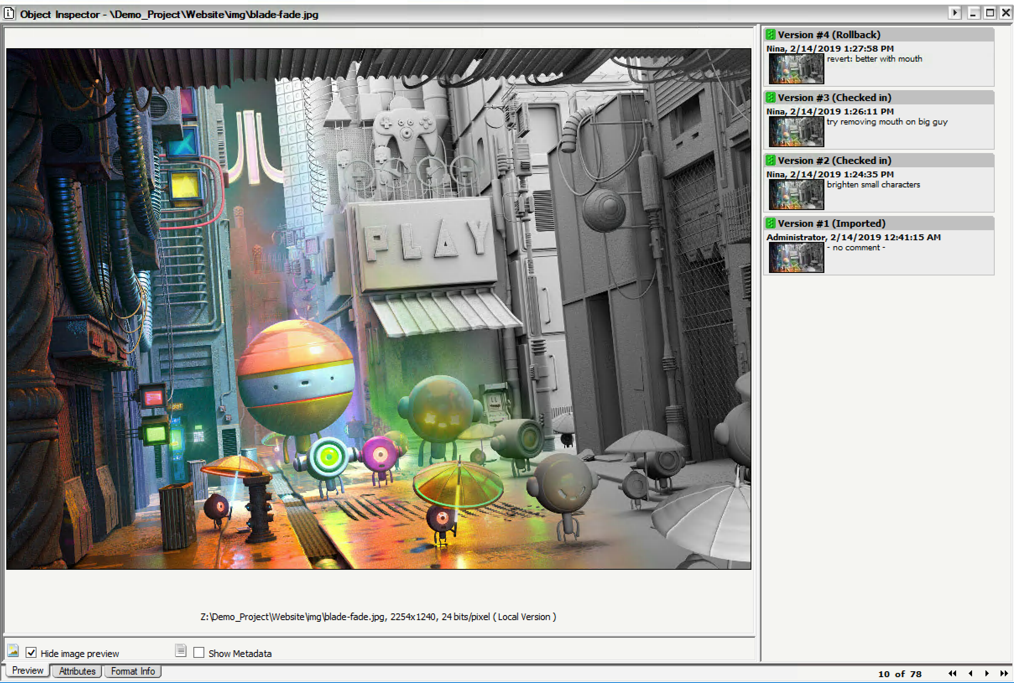Click the green Version #2 status icon
Screen dimensions: 1014x683
770,160
